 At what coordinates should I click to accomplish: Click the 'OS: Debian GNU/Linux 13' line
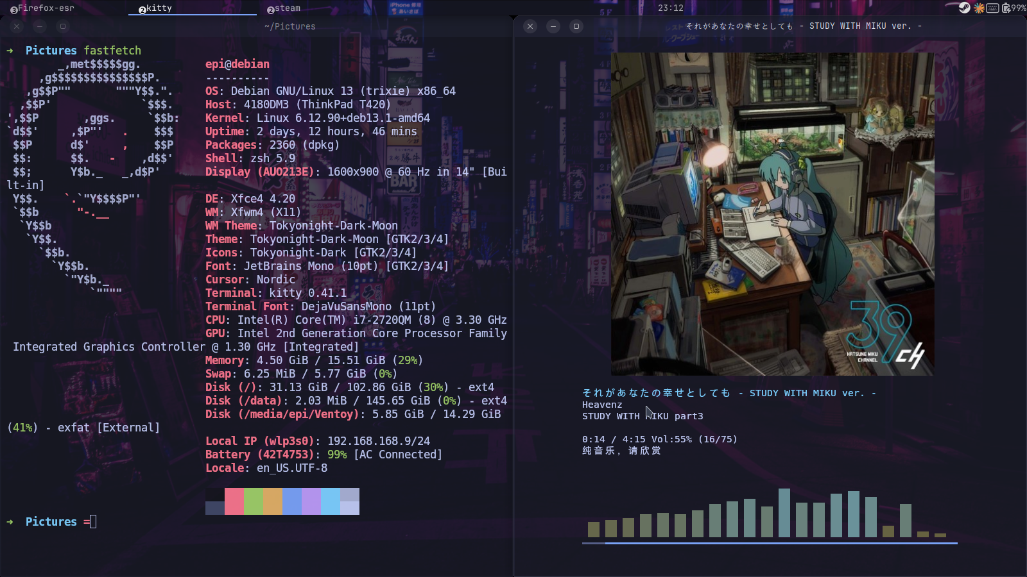331,91
